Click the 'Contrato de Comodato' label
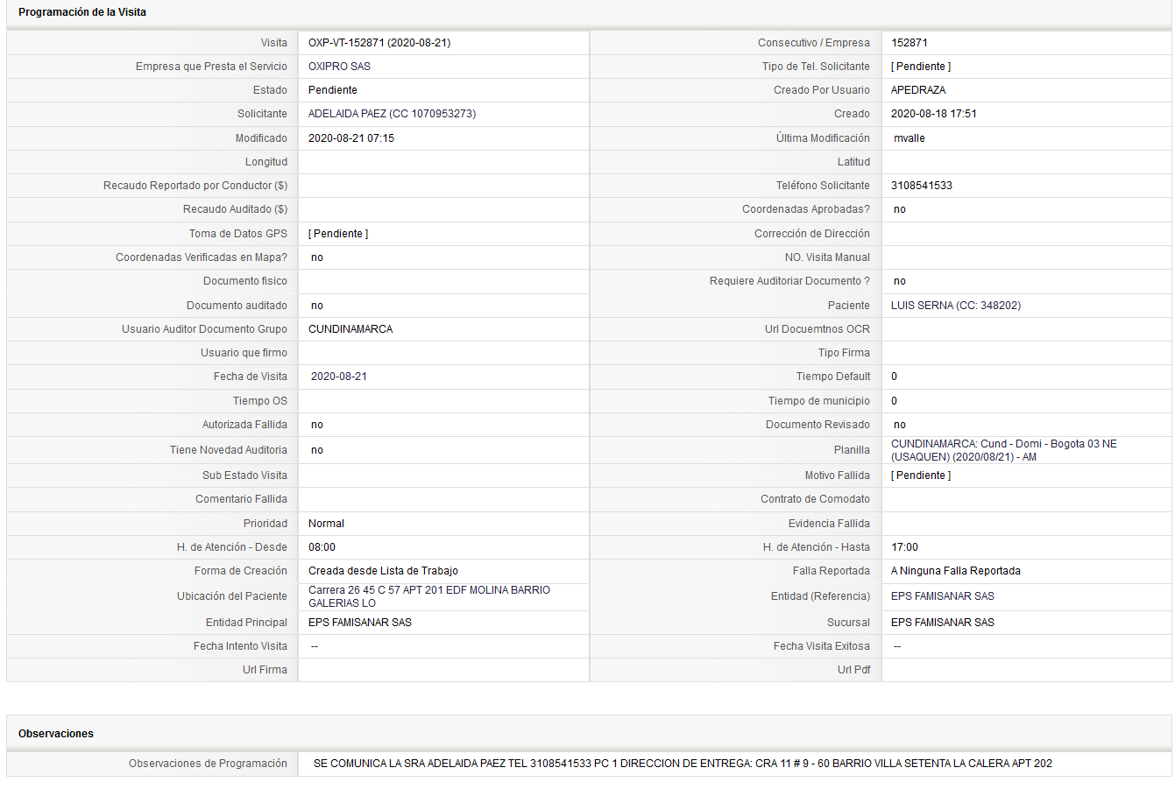Image resolution: width=1175 pixels, height=796 pixels. point(815,499)
